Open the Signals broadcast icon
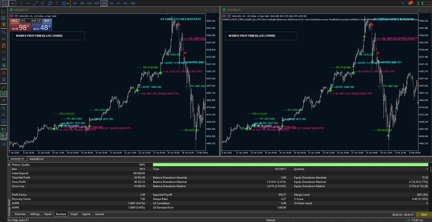432x222 pixels. coord(4,52)
